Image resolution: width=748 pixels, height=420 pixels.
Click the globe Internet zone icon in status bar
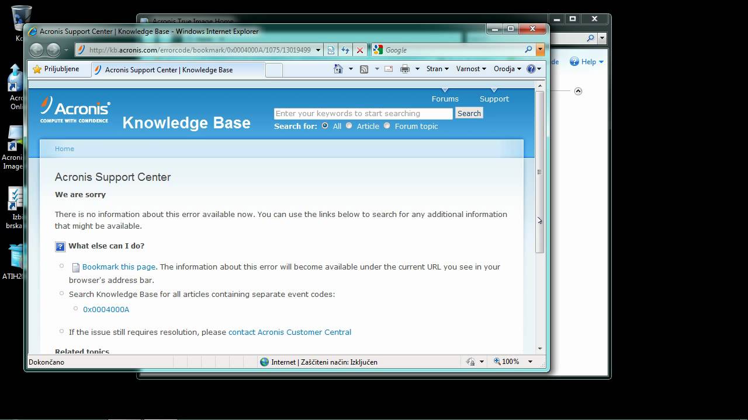(x=264, y=362)
